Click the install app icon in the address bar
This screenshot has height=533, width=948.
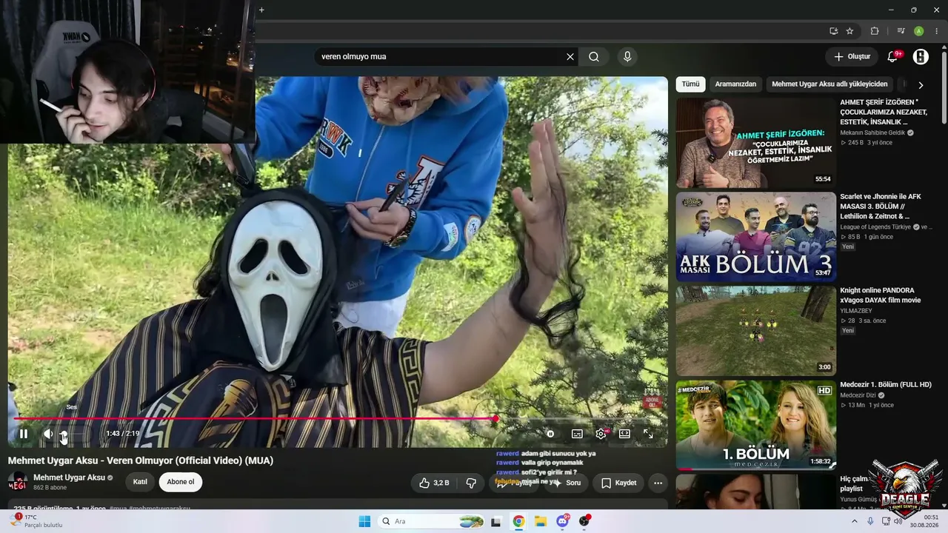pos(833,31)
